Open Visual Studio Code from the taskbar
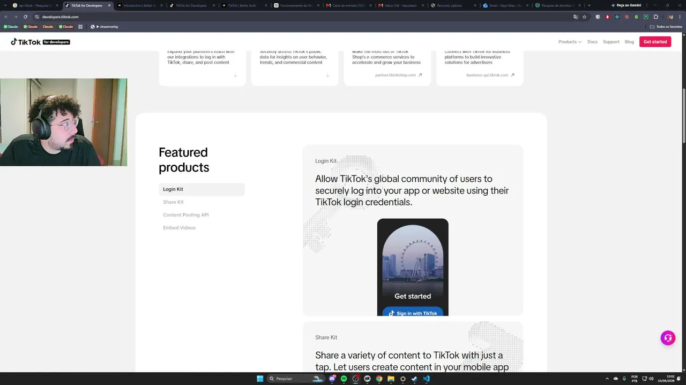The height and width of the screenshot is (385, 686). 426,379
